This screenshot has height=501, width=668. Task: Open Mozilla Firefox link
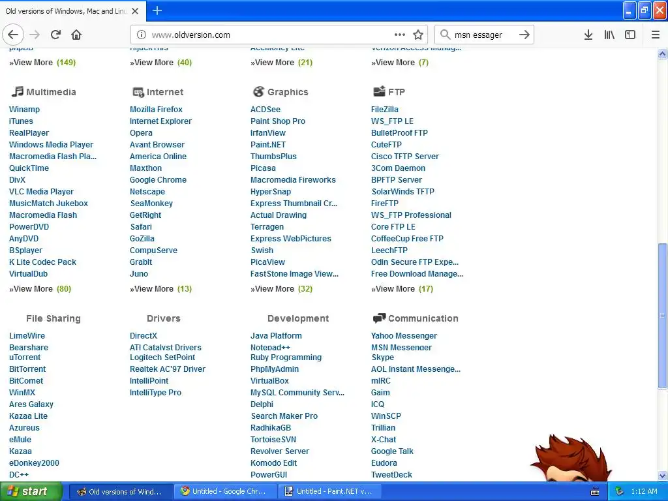pyautogui.click(x=156, y=110)
